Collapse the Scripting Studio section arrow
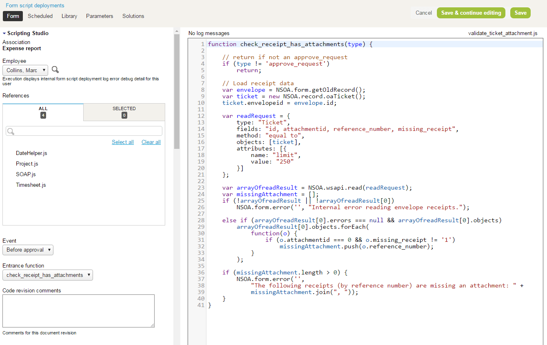This screenshot has width=547, height=345. (x=4, y=33)
